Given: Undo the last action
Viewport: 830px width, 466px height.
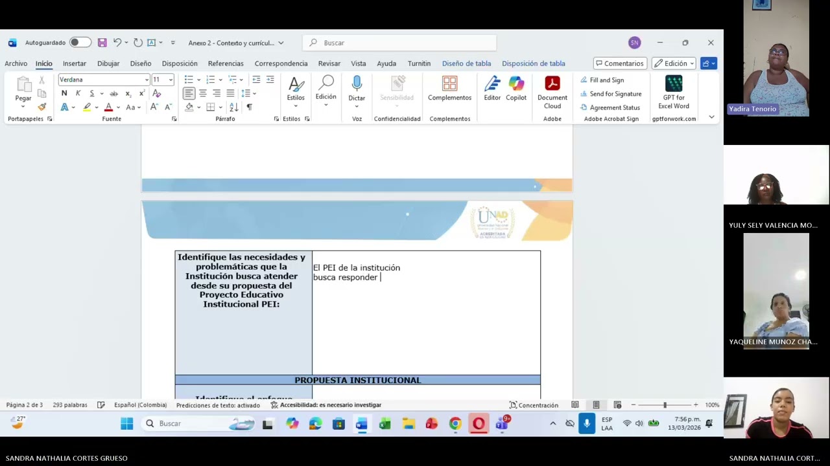Looking at the screenshot, I should click(117, 43).
